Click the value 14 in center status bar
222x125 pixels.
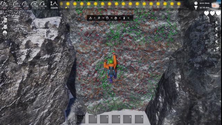pos(103,18)
